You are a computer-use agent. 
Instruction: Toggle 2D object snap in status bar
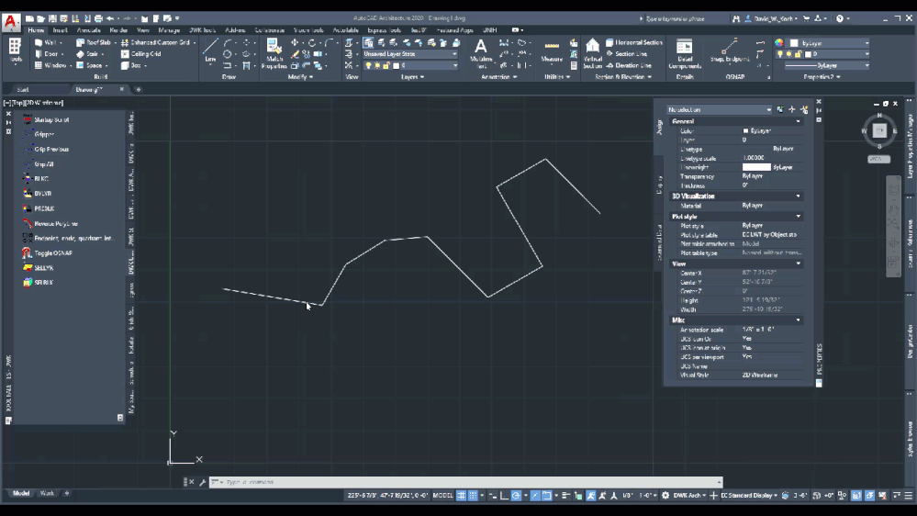click(547, 496)
